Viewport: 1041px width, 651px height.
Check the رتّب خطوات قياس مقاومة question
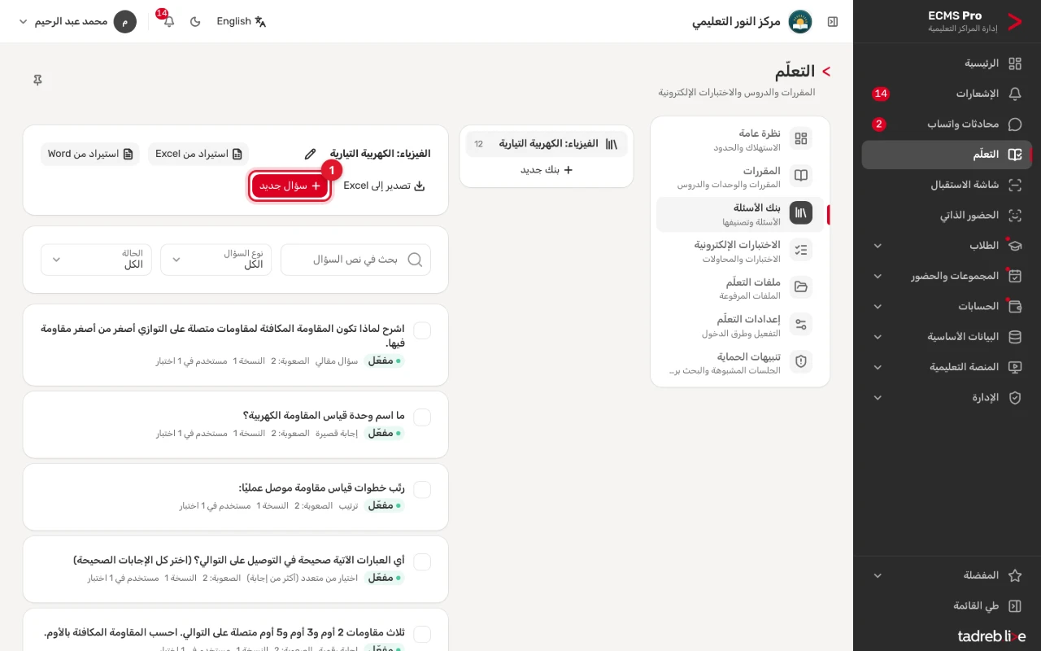[x=422, y=490]
